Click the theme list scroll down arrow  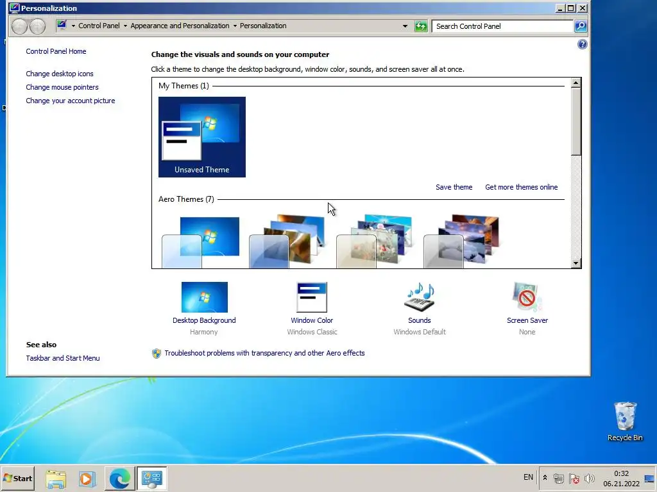click(576, 263)
